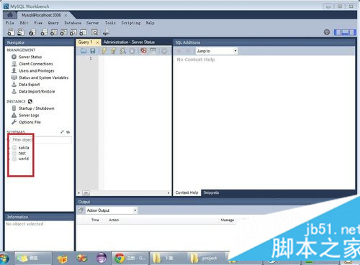
Task: Reconnect to DBMS toolbar icon
Action: pos(106,32)
